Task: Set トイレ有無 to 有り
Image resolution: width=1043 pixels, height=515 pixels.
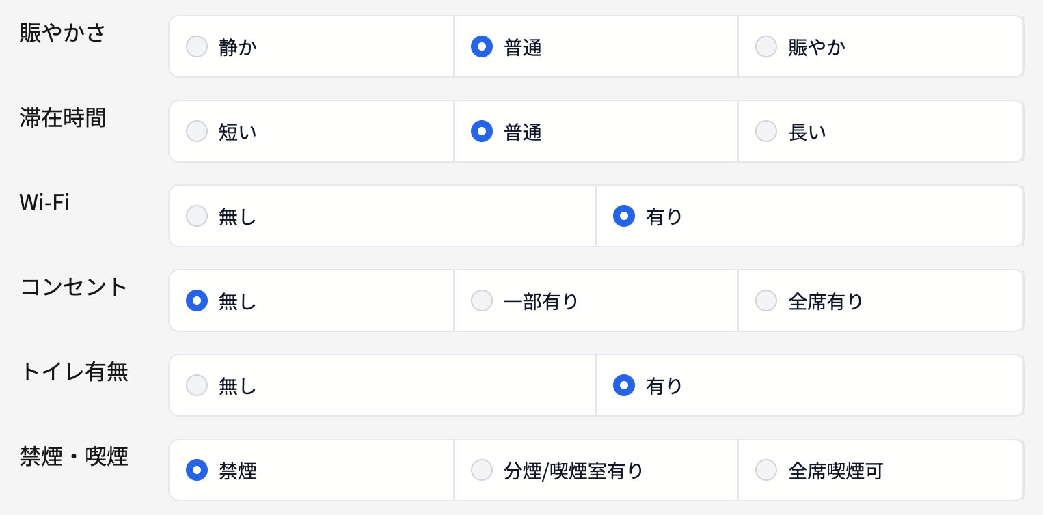Action: (x=624, y=385)
